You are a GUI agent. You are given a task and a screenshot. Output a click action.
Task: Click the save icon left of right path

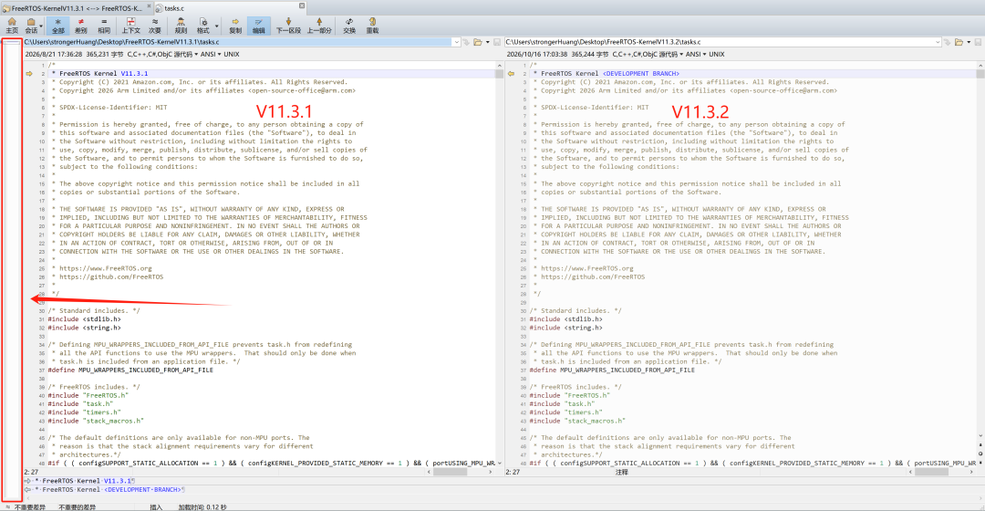(497, 42)
